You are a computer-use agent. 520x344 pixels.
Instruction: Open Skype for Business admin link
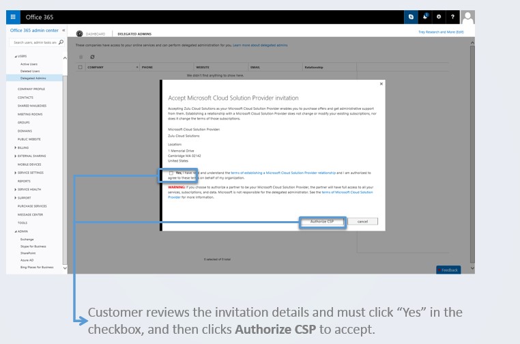(33, 246)
